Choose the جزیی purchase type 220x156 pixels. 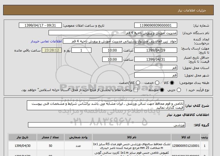[x=179, y=90]
